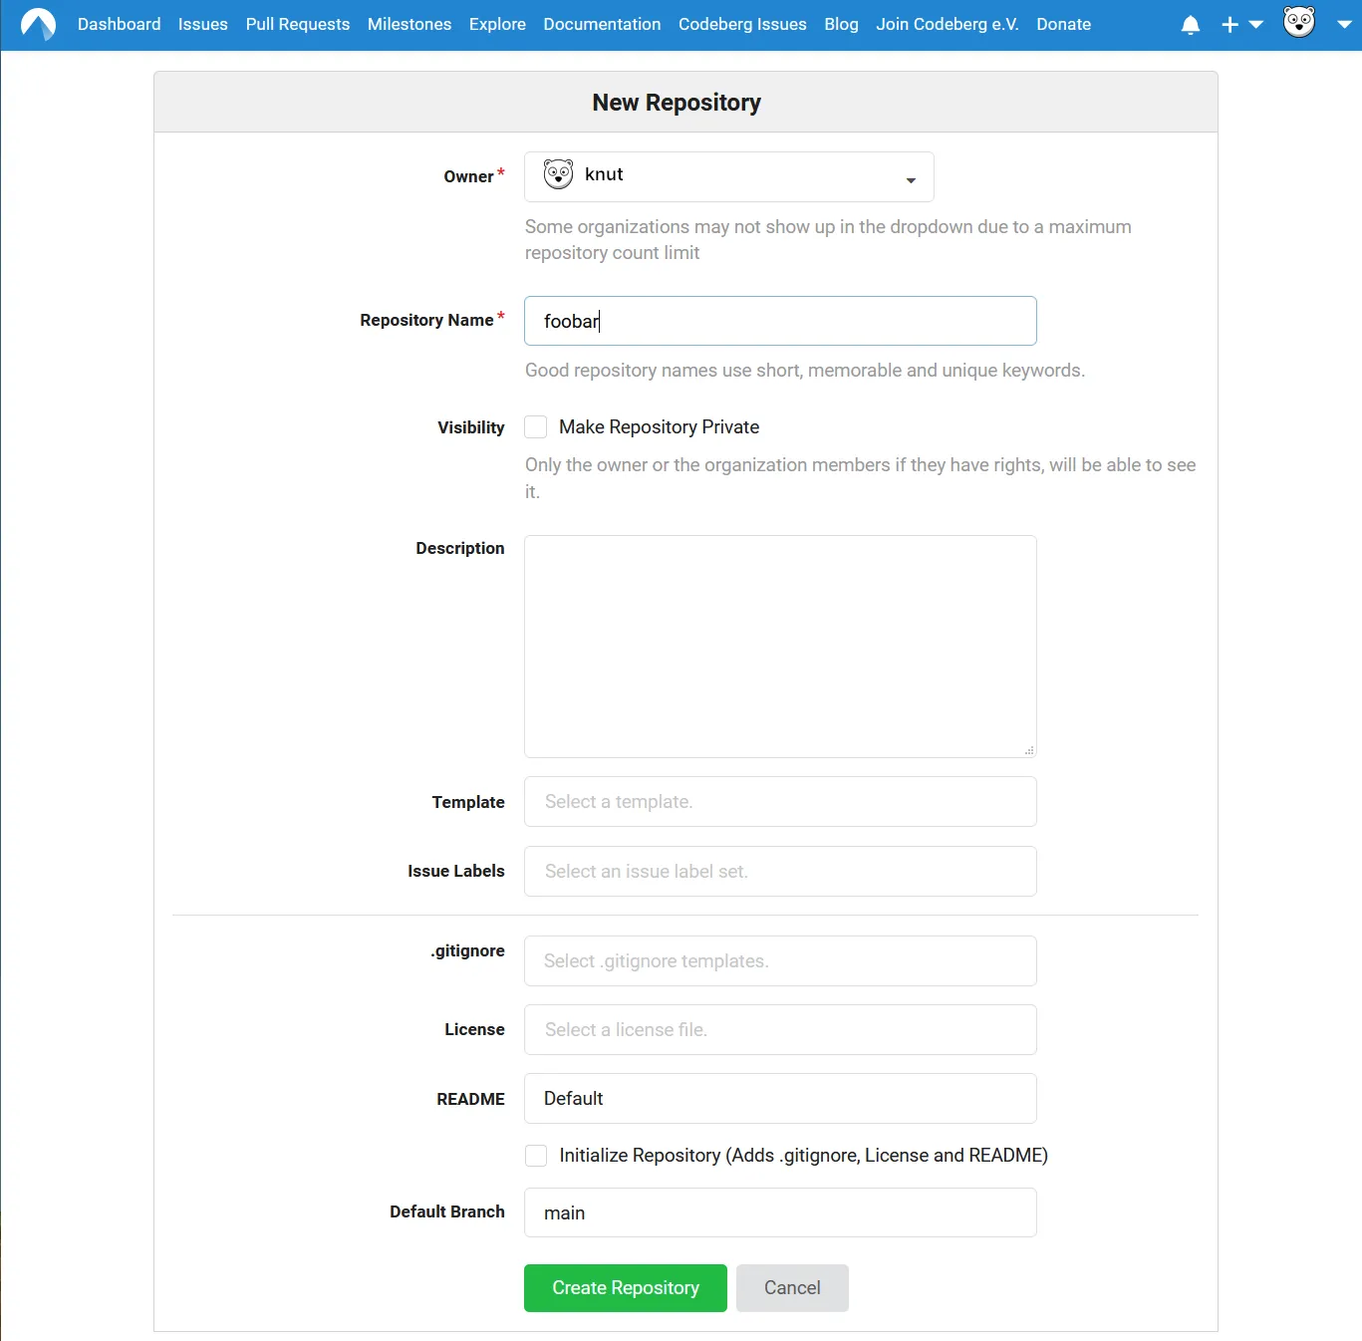Check Initialize Repository option
Screen dimensions: 1362x1341
[535, 1155]
